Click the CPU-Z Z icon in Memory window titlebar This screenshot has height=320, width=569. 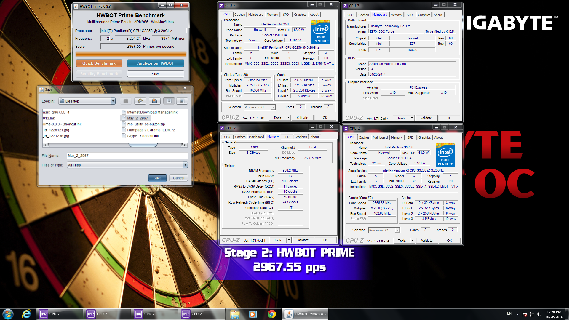point(222,128)
